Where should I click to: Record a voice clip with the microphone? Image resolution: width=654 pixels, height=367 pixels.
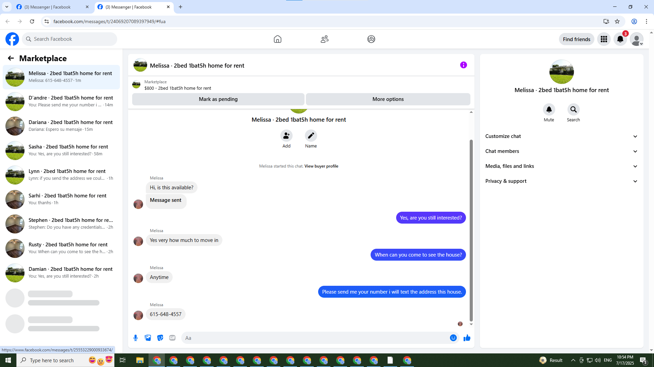click(136, 338)
